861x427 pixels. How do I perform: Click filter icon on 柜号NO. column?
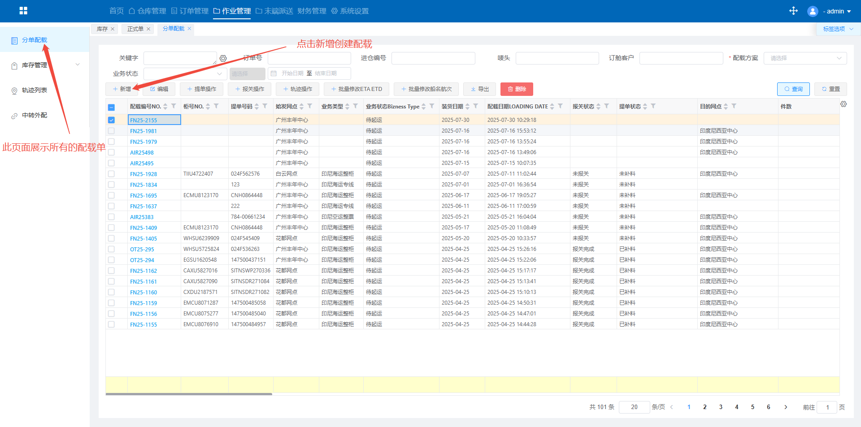point(216,106)
